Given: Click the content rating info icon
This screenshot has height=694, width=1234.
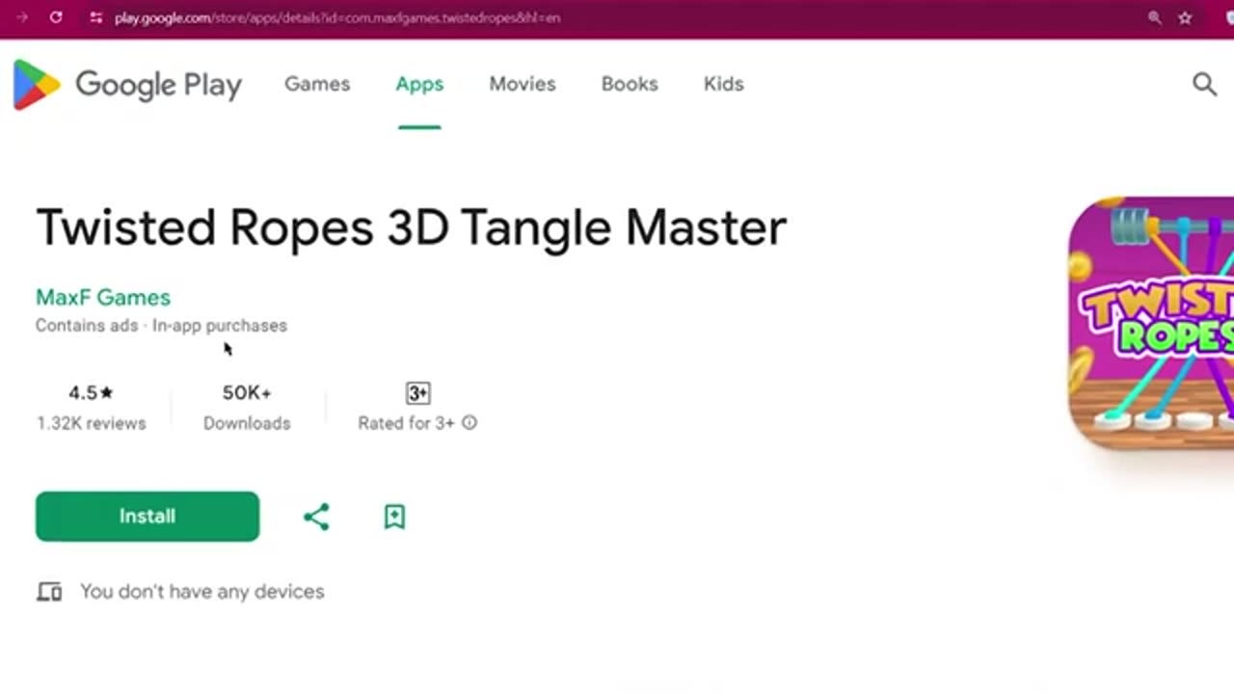Looking at the screenshot, I should pyautogui.click(x=469, y=422).
